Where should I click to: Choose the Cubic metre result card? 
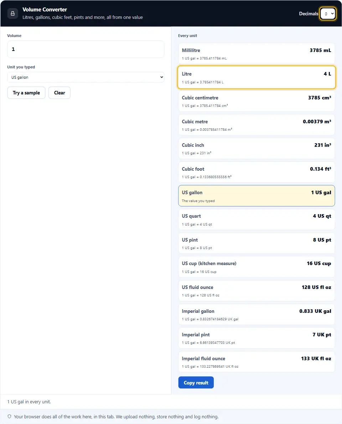[256, 125]
